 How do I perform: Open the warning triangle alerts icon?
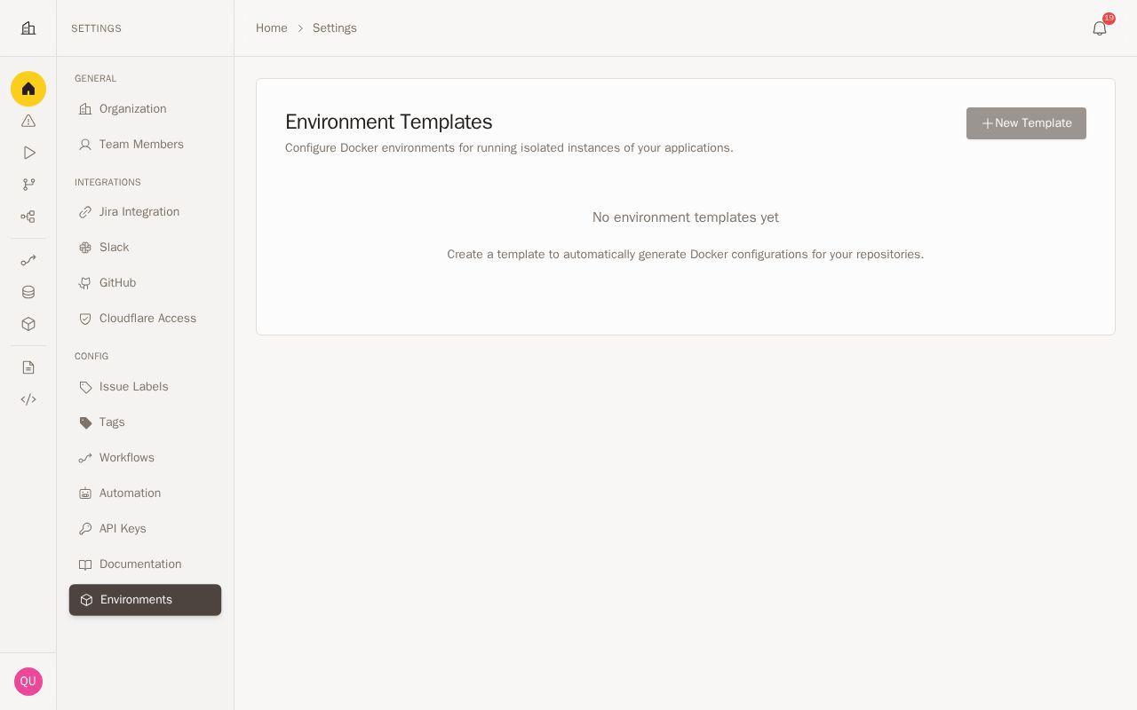[28, 121]
